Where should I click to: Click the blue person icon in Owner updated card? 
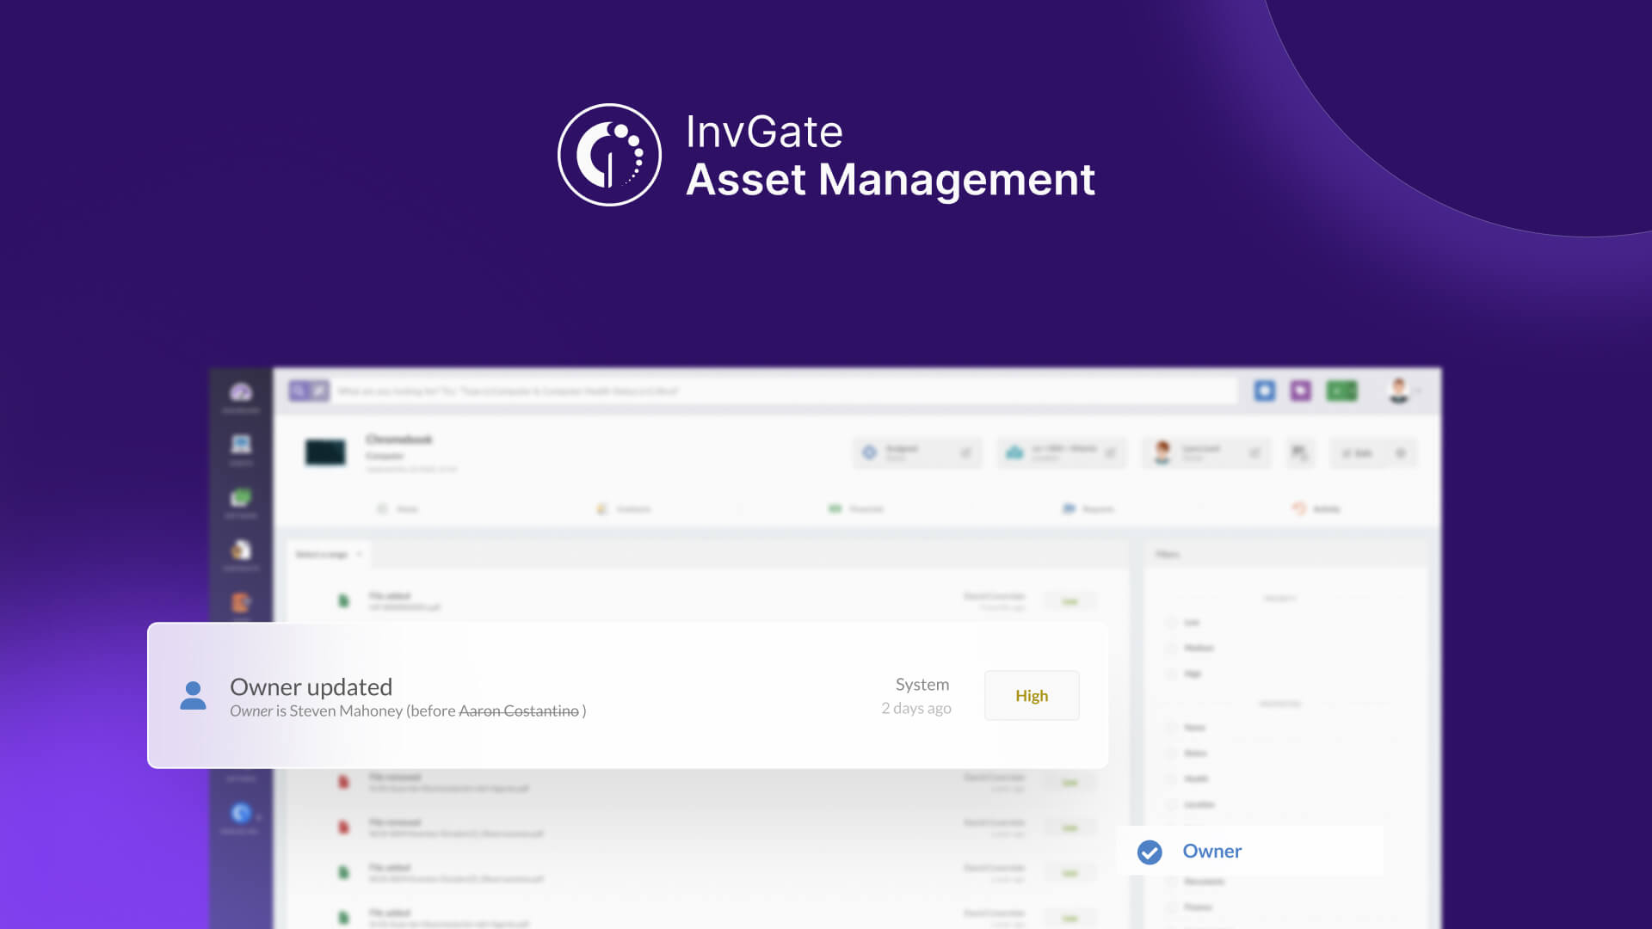click(x=193, y=695)
